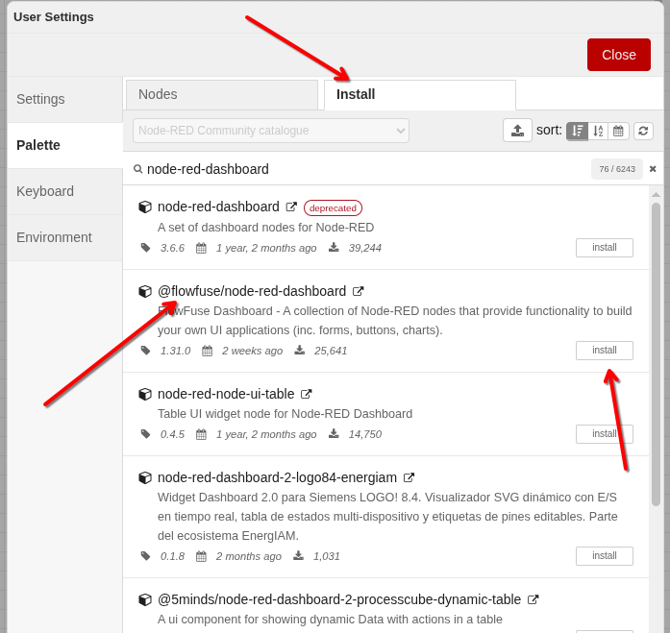The height and width of the screenshot is (633, 670).
Task: Click the cube icon beside node-red-node-ui-table
Action: pyautogui.click(x=145, y=394)
